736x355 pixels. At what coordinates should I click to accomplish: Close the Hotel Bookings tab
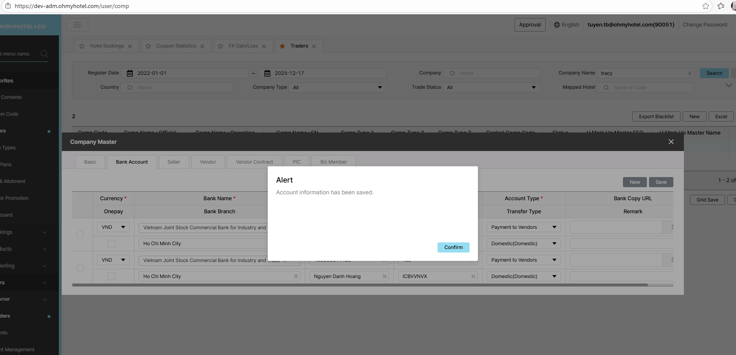coord(130,46)
